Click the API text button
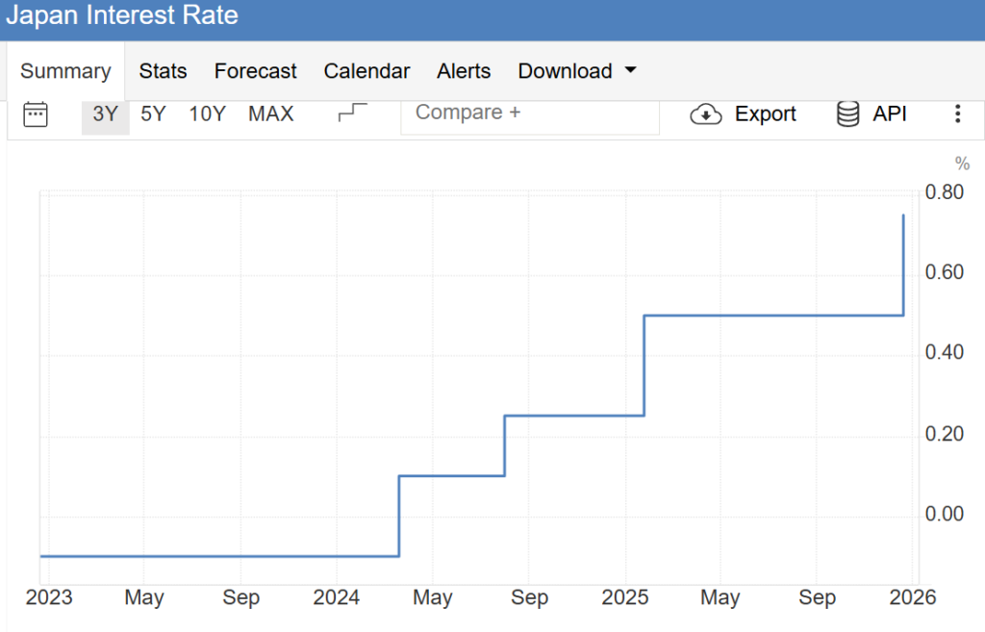 click(890, 114)
